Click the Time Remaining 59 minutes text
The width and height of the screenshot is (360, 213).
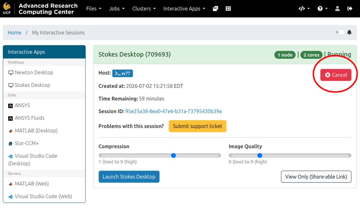click(x=131, y=99)
